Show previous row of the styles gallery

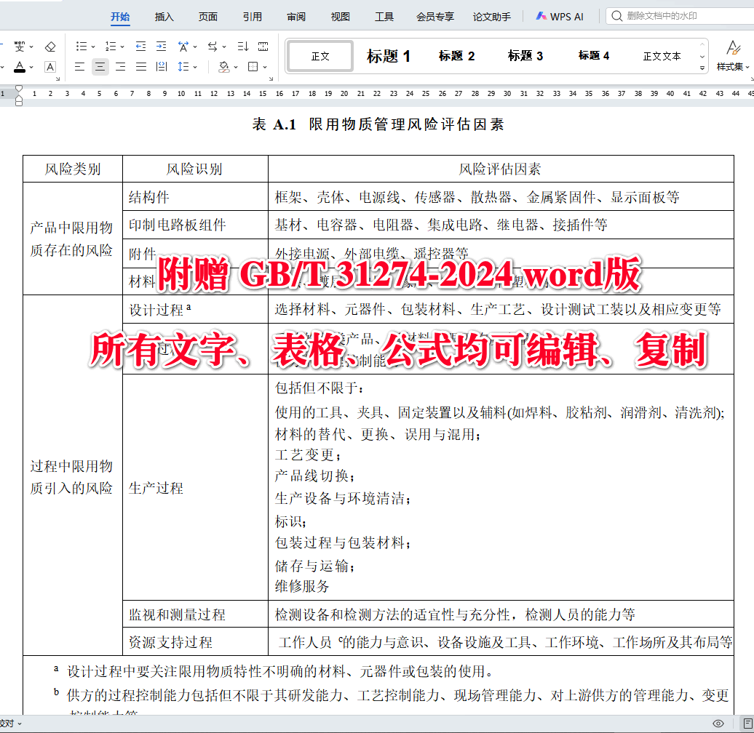point(702,44)
